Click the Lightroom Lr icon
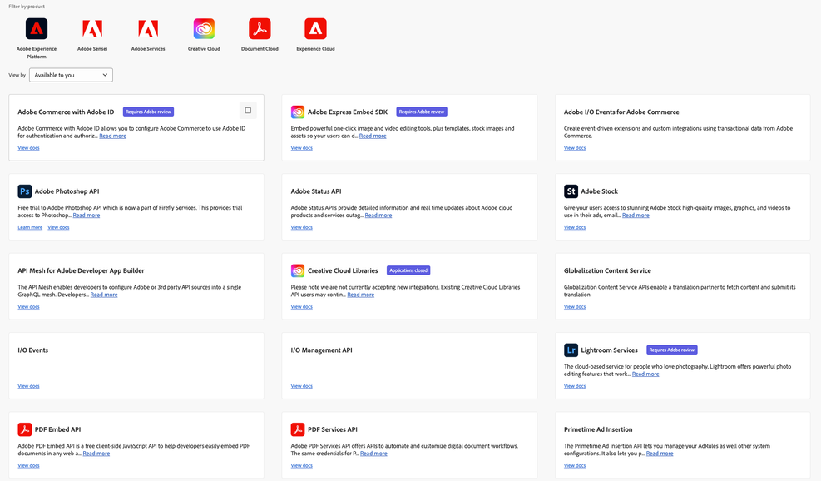821x481 pixels. click(571, 350)
